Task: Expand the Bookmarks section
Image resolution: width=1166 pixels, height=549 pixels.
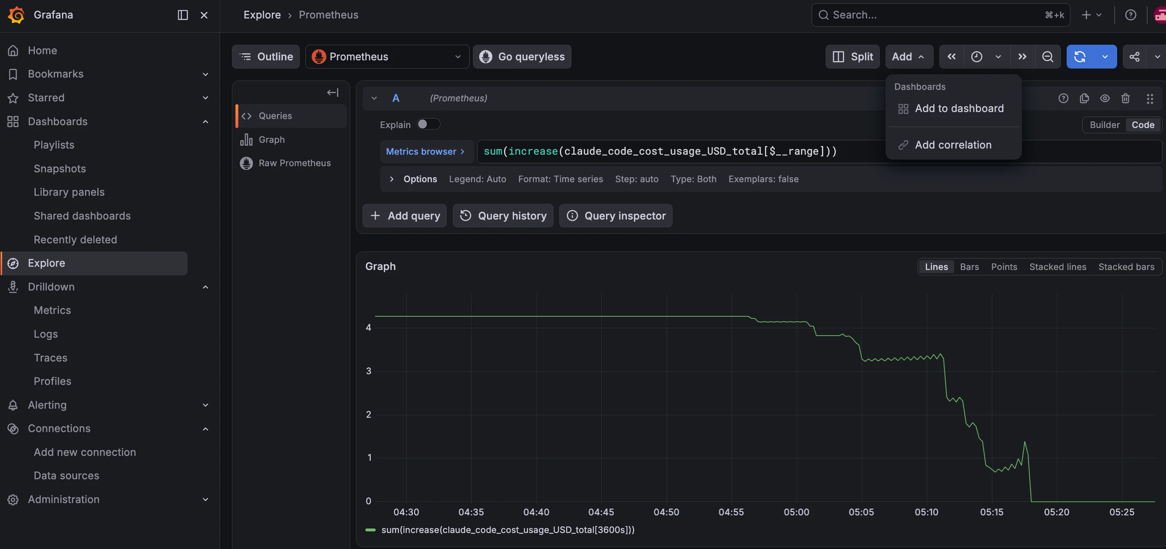Action: 205,74
